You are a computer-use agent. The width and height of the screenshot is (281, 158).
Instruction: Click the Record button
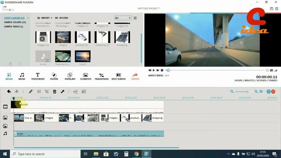[x=61, y=18]
